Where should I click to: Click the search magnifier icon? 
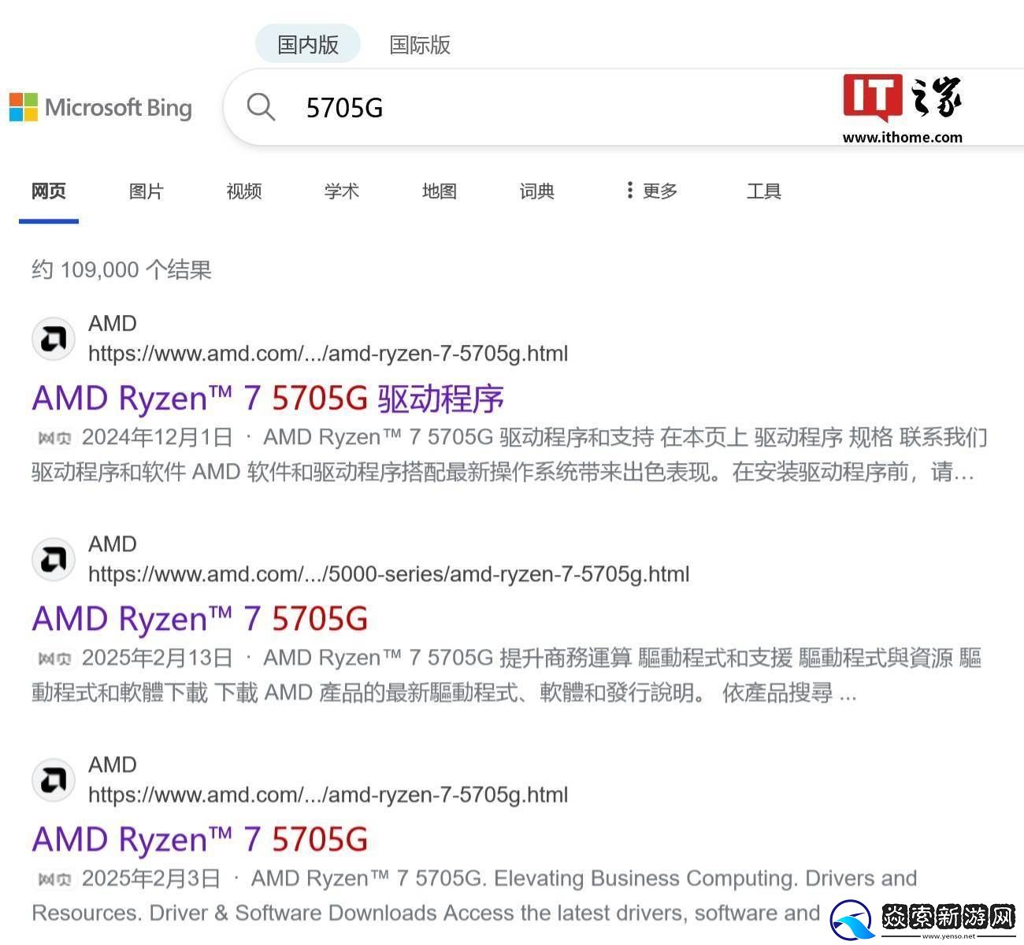coord(261,108)
